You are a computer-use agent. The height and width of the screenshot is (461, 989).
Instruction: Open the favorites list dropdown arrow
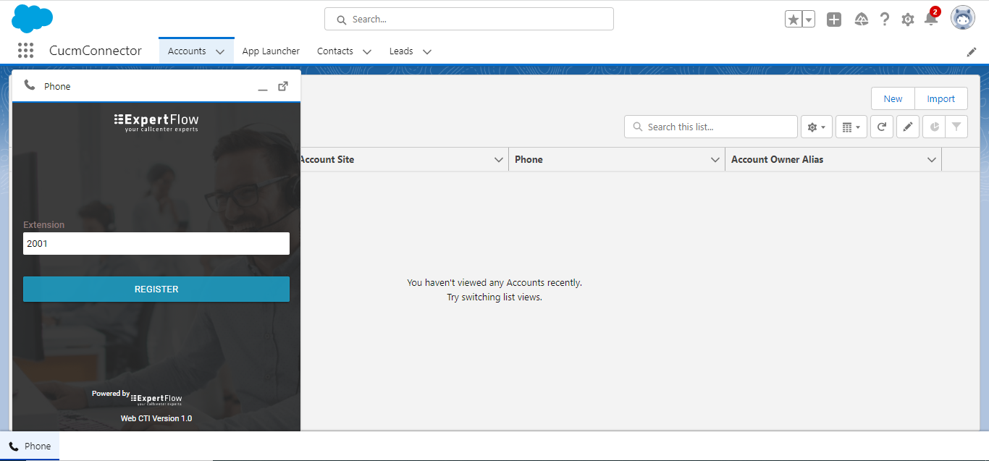[809, 20]
